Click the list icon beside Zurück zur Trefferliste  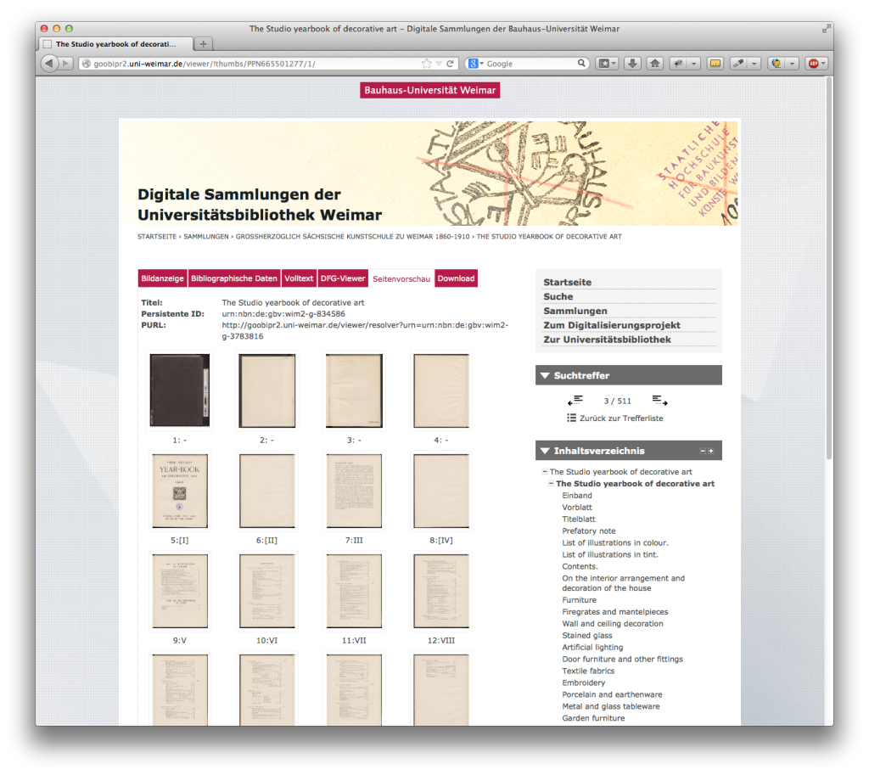click(x=571, y=418)
